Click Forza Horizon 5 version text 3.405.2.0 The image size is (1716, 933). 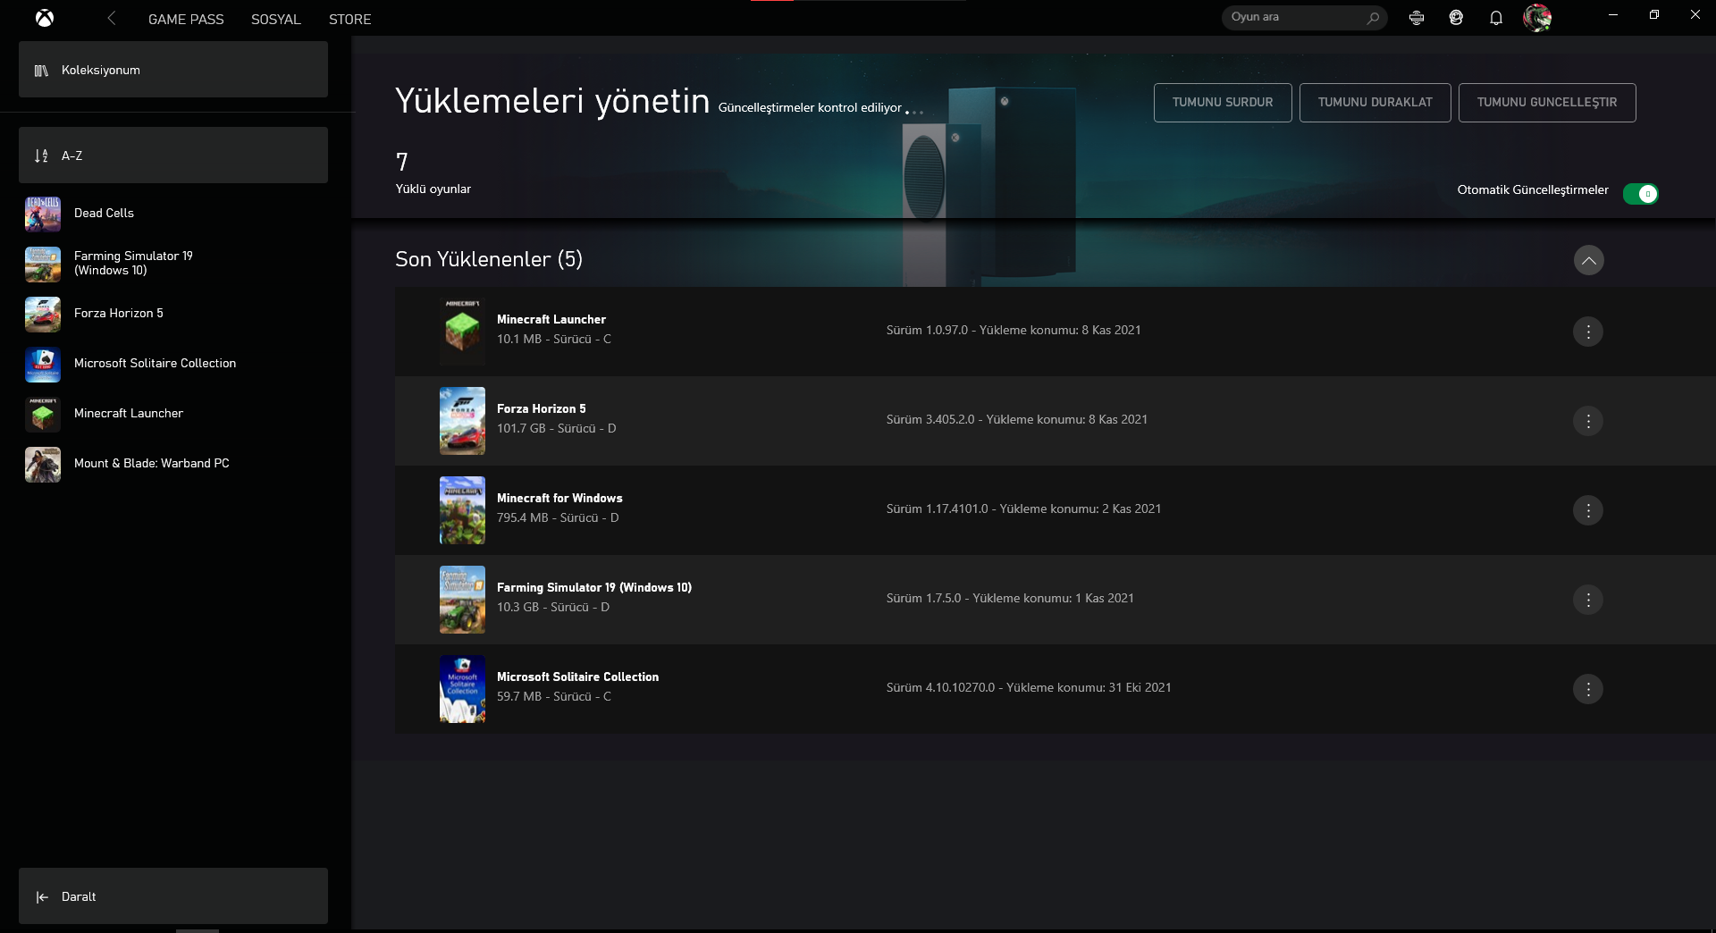tap(1017, 419)
